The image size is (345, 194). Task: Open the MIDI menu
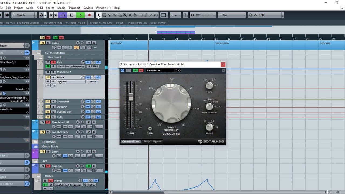click(x=40, y=8)
